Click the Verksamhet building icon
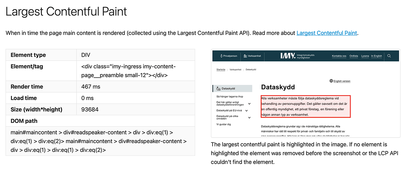The height and width of the screenshot is (178, 419). point(245,56)
